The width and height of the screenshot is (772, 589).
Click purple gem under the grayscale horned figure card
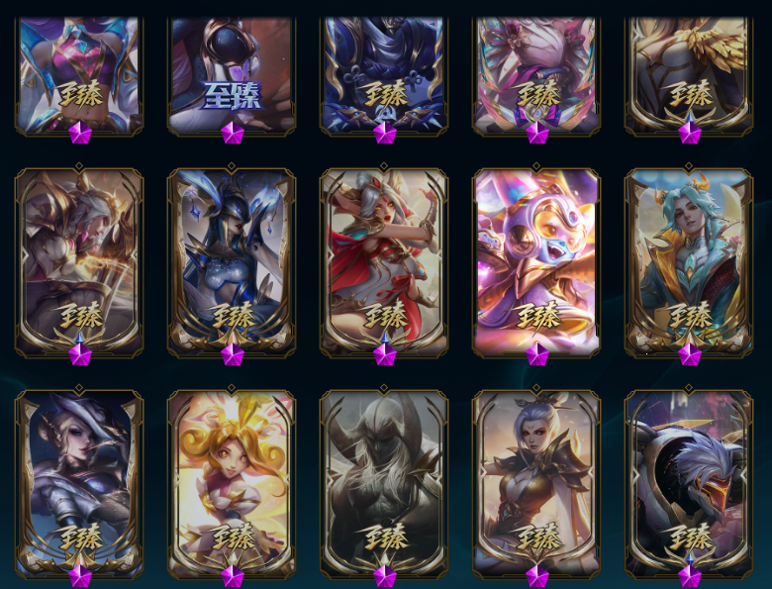pyautogui.click(x=385, y=576)
